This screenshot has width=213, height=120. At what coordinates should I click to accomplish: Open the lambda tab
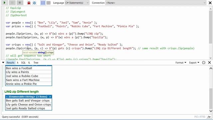click(18, 63)
